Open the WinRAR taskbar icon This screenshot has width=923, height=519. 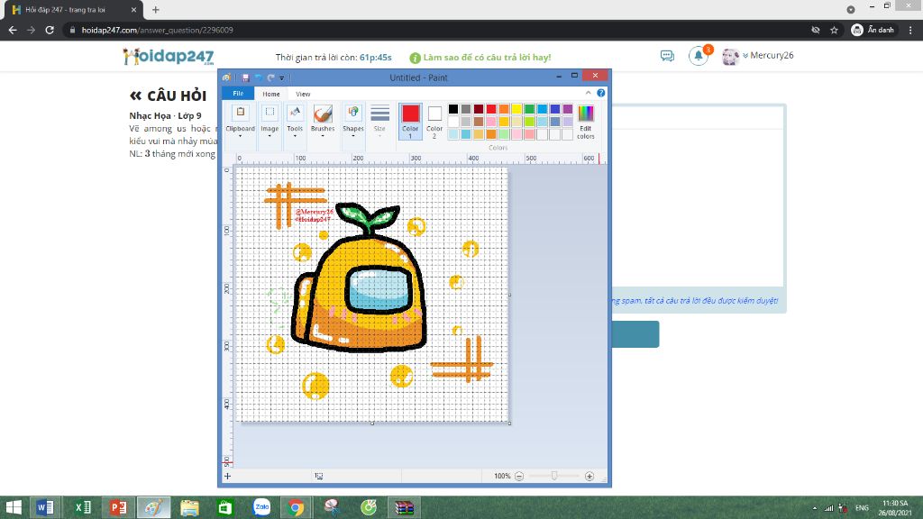pyautogui.click(x=405, y=507)
